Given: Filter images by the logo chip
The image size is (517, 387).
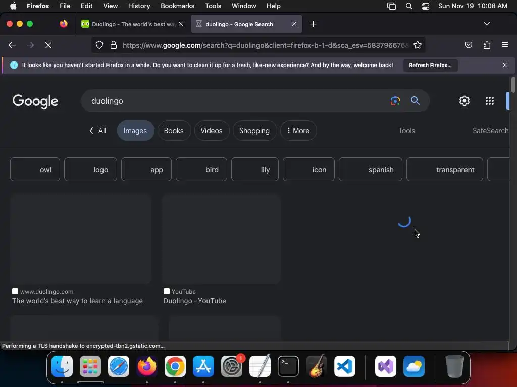Looking at the screenshot, I should (x=90, y=169).
